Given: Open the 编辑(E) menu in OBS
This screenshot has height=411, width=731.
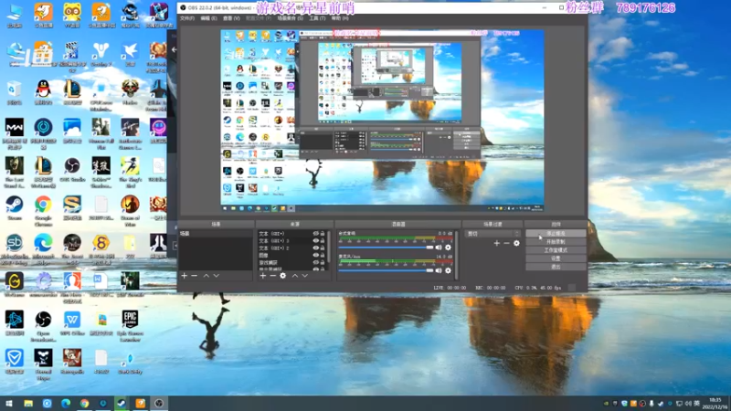Looking at the screenshot, I should (x=208, y=18).
